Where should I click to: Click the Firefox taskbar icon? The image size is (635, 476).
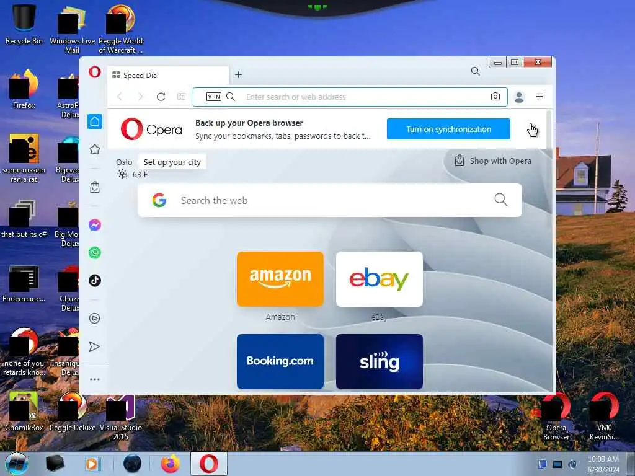click(x=170, y=464)
